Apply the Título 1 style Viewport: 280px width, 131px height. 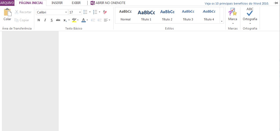(146, 15)
